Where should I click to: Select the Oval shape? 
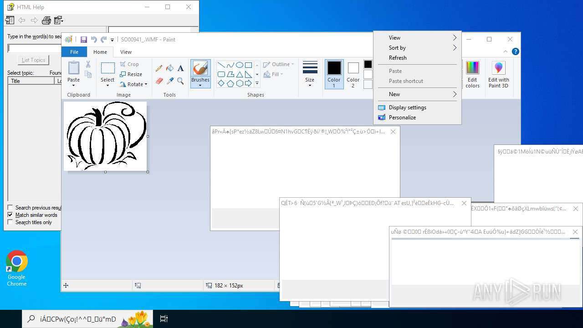[239, 65]
